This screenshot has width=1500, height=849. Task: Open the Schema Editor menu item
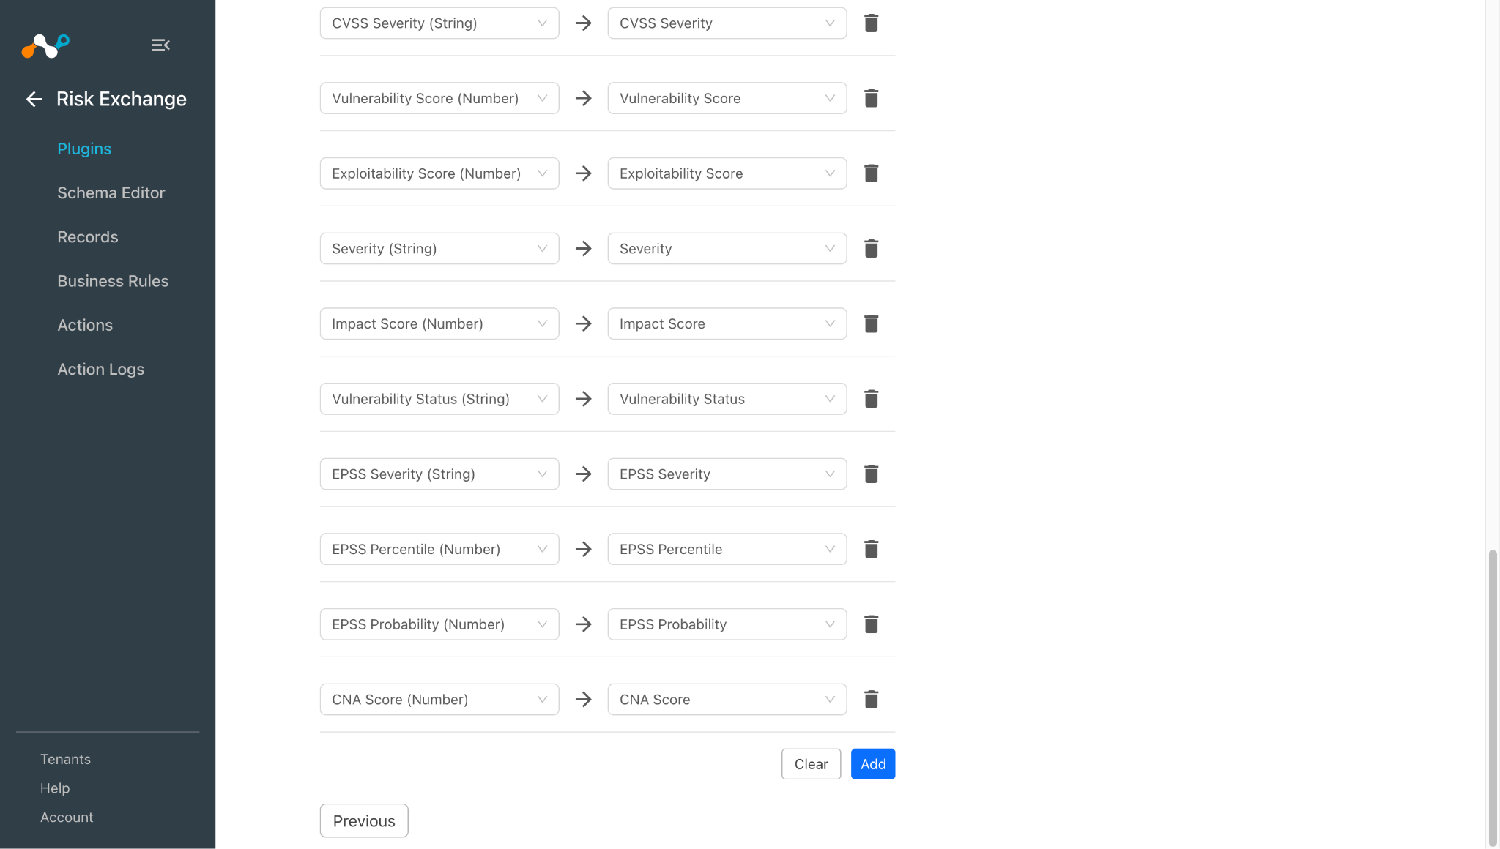point(111,192)
